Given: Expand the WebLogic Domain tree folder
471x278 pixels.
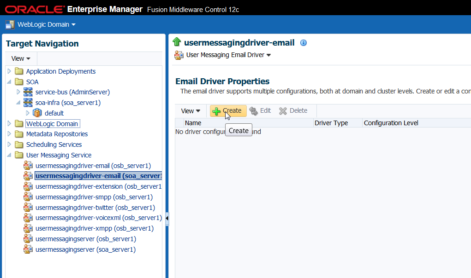Looking at the screenshot, I should point(9,123).
